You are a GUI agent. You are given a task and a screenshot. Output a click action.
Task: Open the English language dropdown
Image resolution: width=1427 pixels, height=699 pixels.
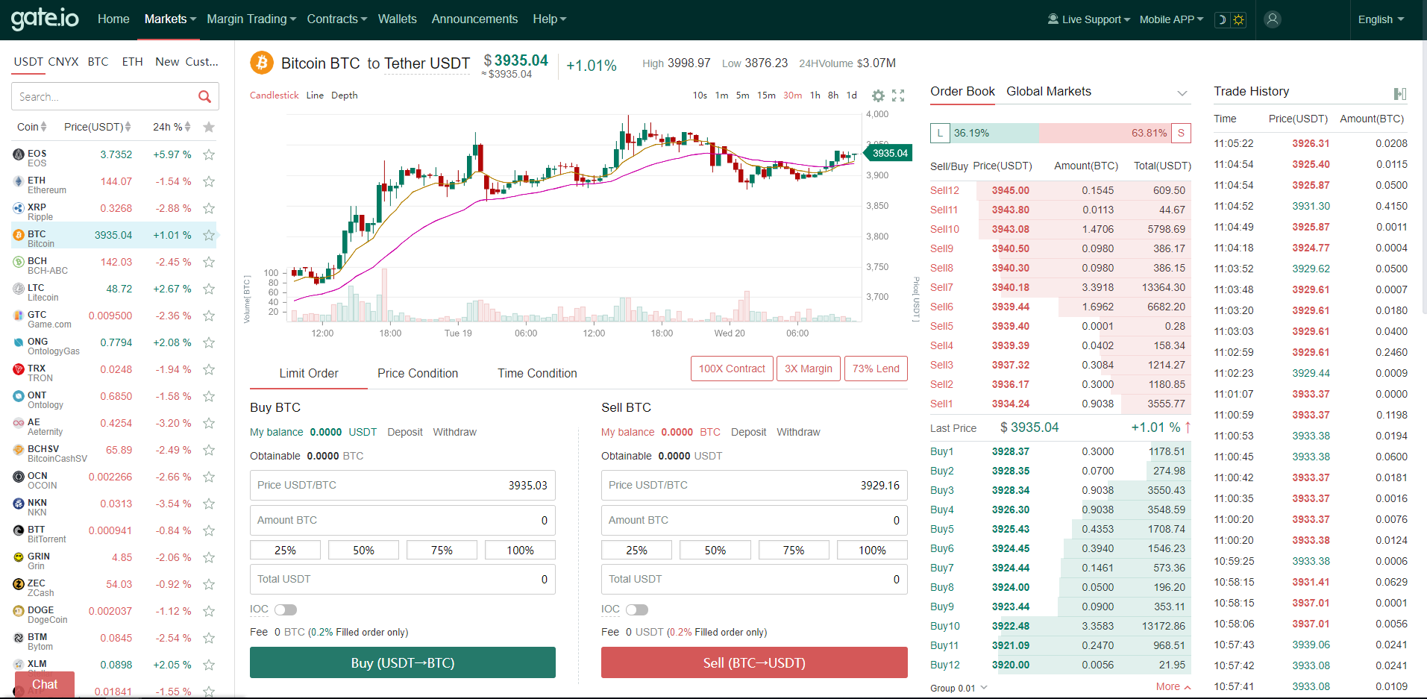(1381, 19)
